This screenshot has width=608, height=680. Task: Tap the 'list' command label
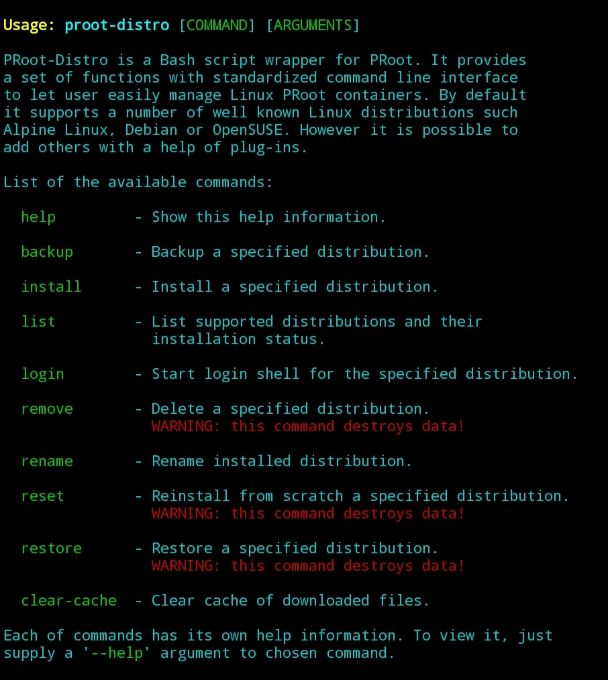pos(39,321)
